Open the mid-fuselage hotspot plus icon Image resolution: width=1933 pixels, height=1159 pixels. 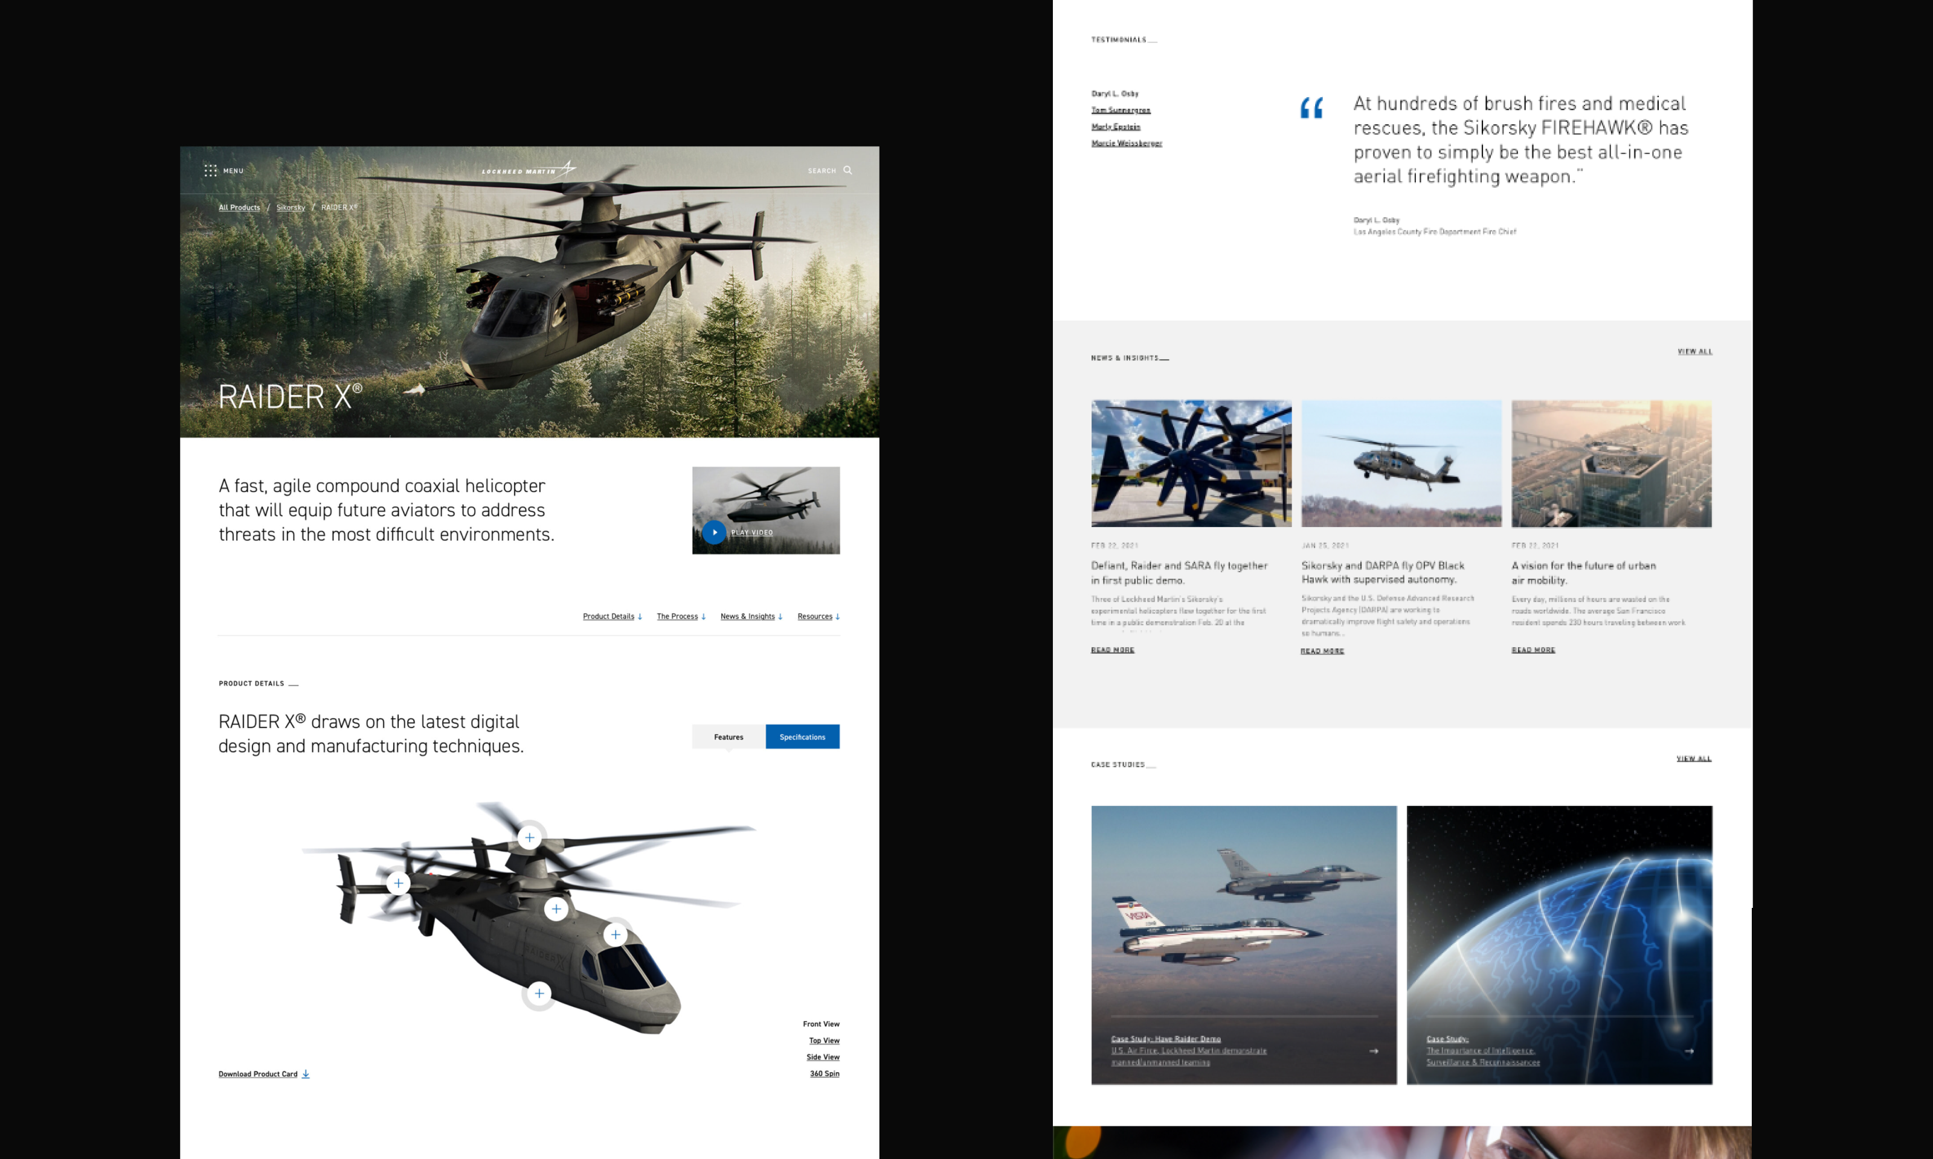tap(556, 908)
